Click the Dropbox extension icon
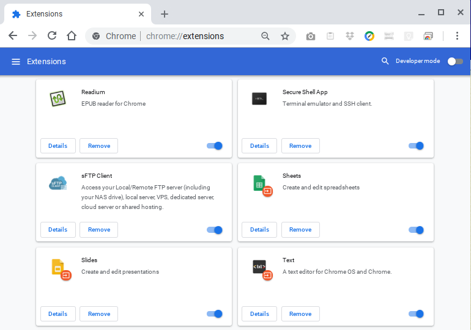 tap(350, 36)
